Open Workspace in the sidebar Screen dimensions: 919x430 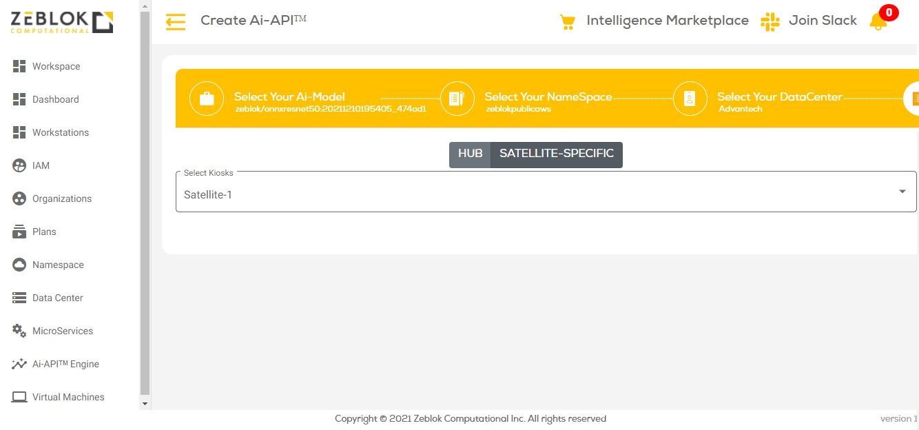click(x=56, y=66)
